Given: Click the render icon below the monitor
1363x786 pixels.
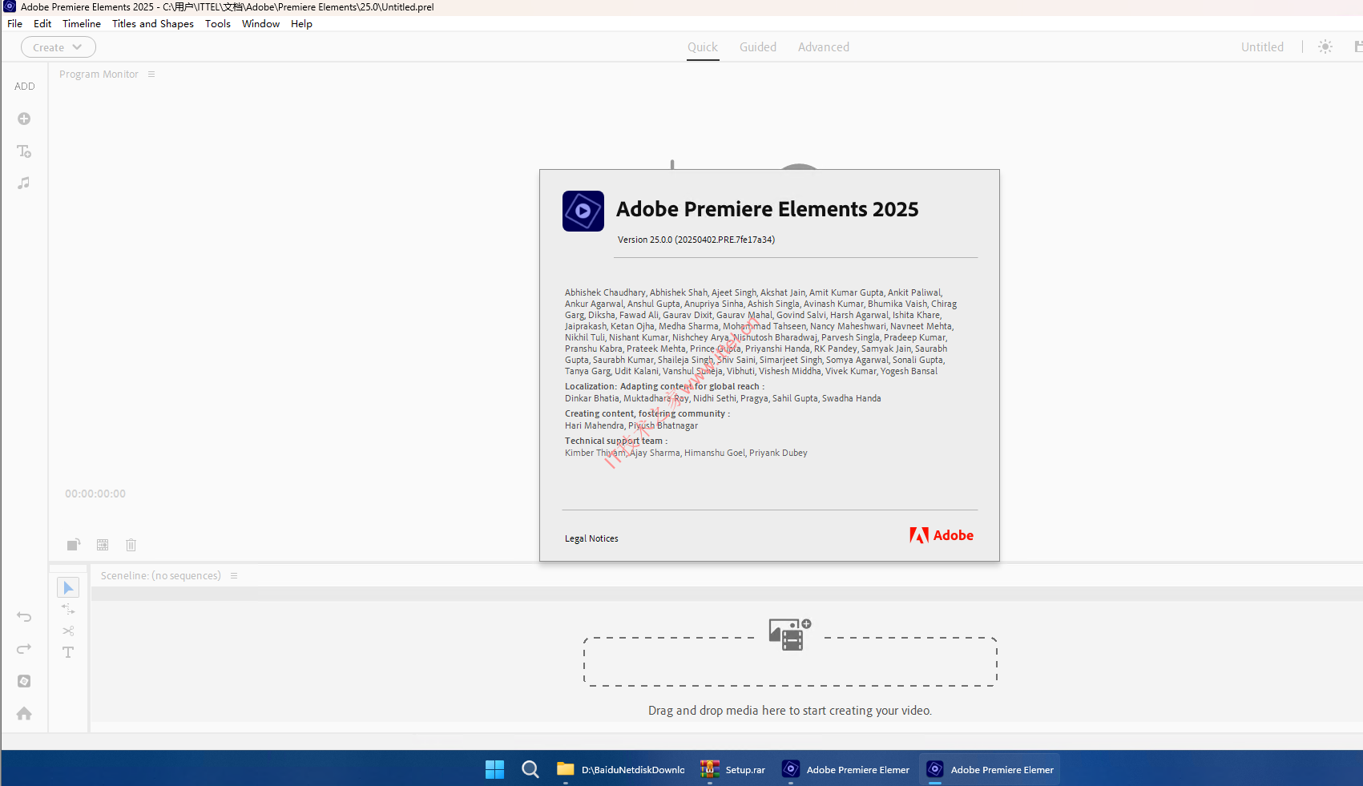Looking at the screenshot, I should click(x=74, y=545).
